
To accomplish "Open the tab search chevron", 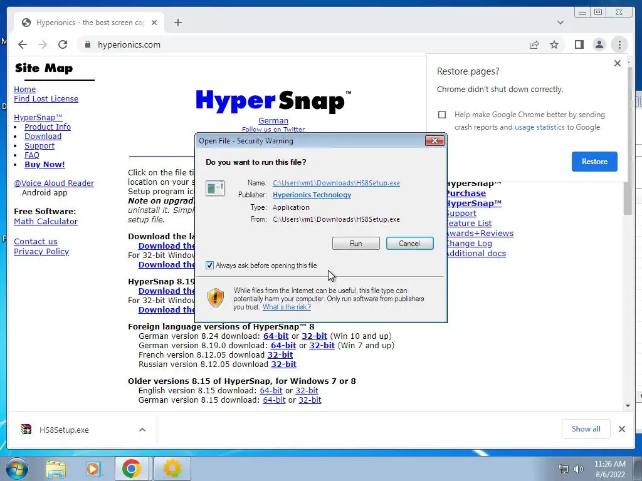I will tap(560, 23).
